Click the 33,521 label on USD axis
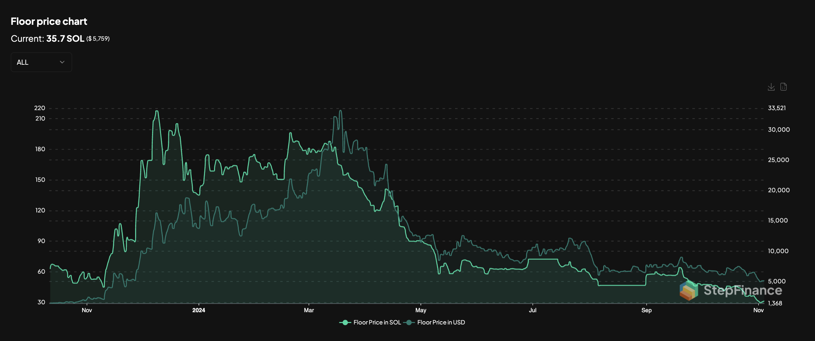The height and width of the screenshot is (341, 815). 777,108
